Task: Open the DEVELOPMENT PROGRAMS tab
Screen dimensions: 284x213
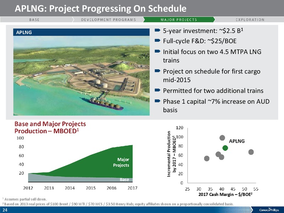Action: pos(108,20)
